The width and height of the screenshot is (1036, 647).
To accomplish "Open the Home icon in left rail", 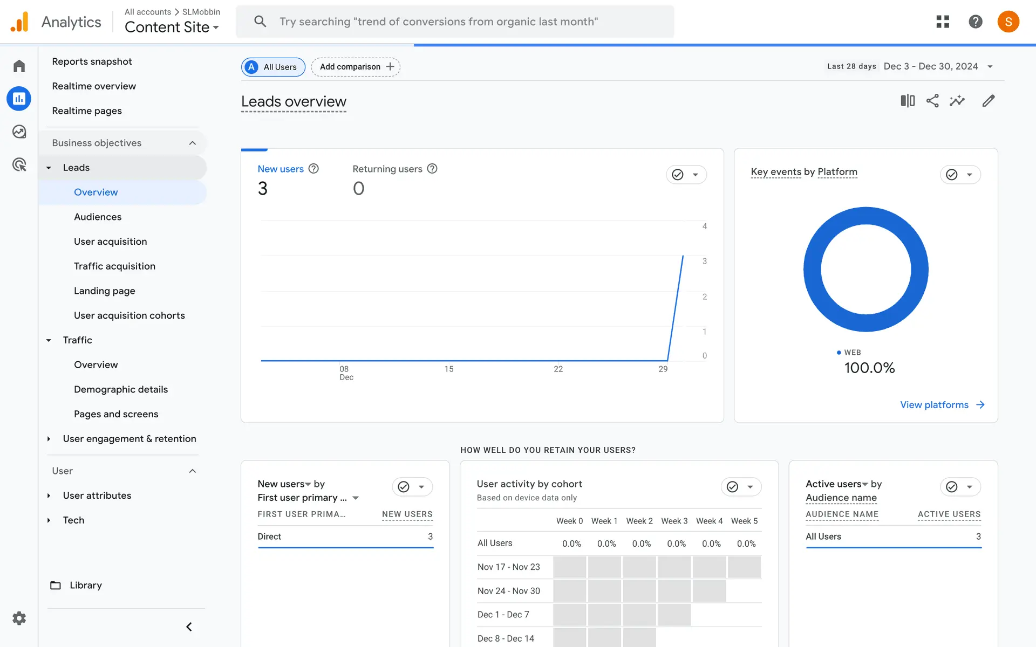I will pos(19,66).
